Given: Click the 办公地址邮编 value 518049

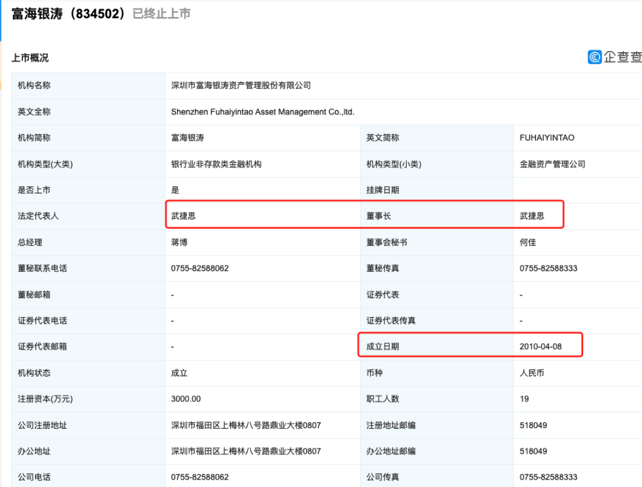Looking at the screenshot, I should 533,451.
